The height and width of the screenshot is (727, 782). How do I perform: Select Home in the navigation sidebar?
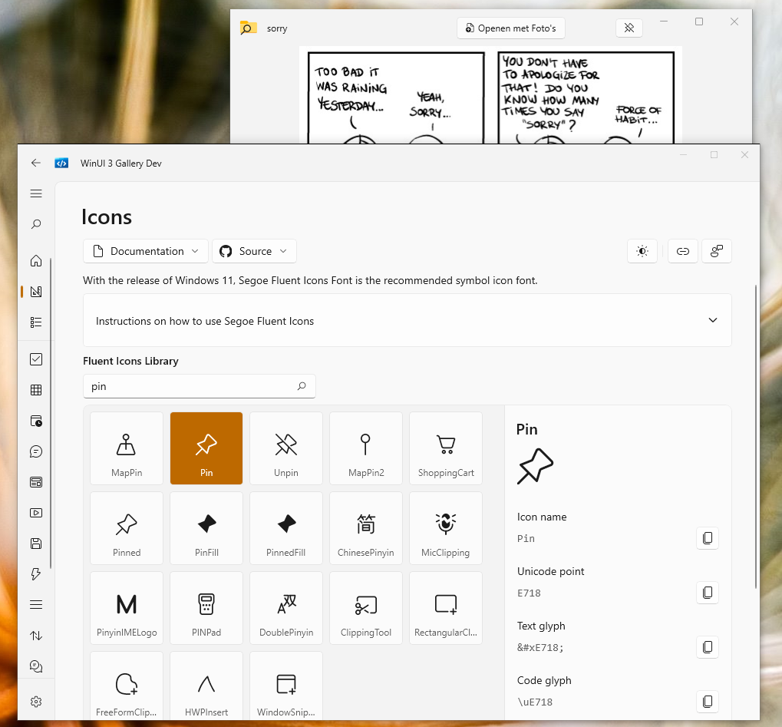(35, 261)
